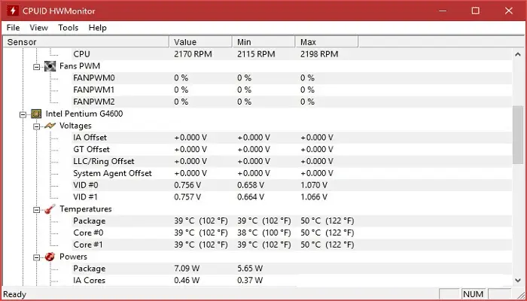
Task: Maximize the HWMonitor window
Action: coord(475,11)
